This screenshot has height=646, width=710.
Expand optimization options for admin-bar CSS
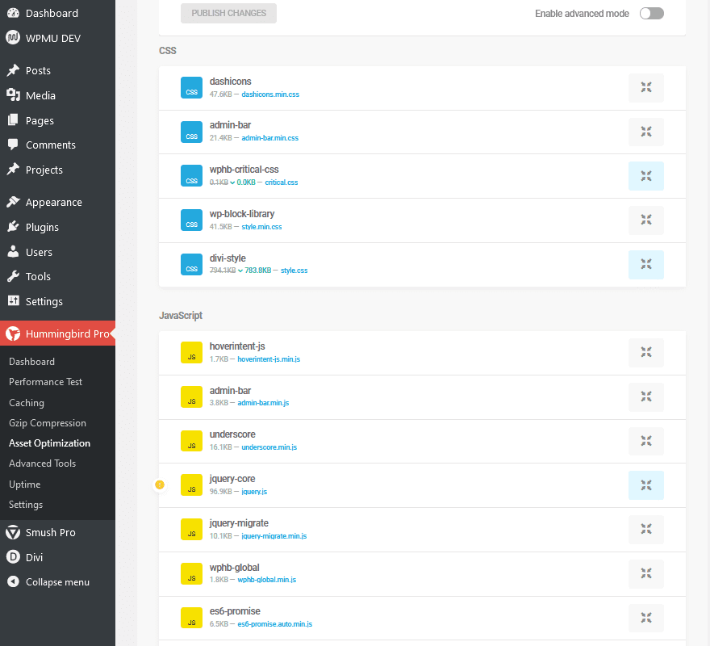pyautogui.click(x=645, y=132)
